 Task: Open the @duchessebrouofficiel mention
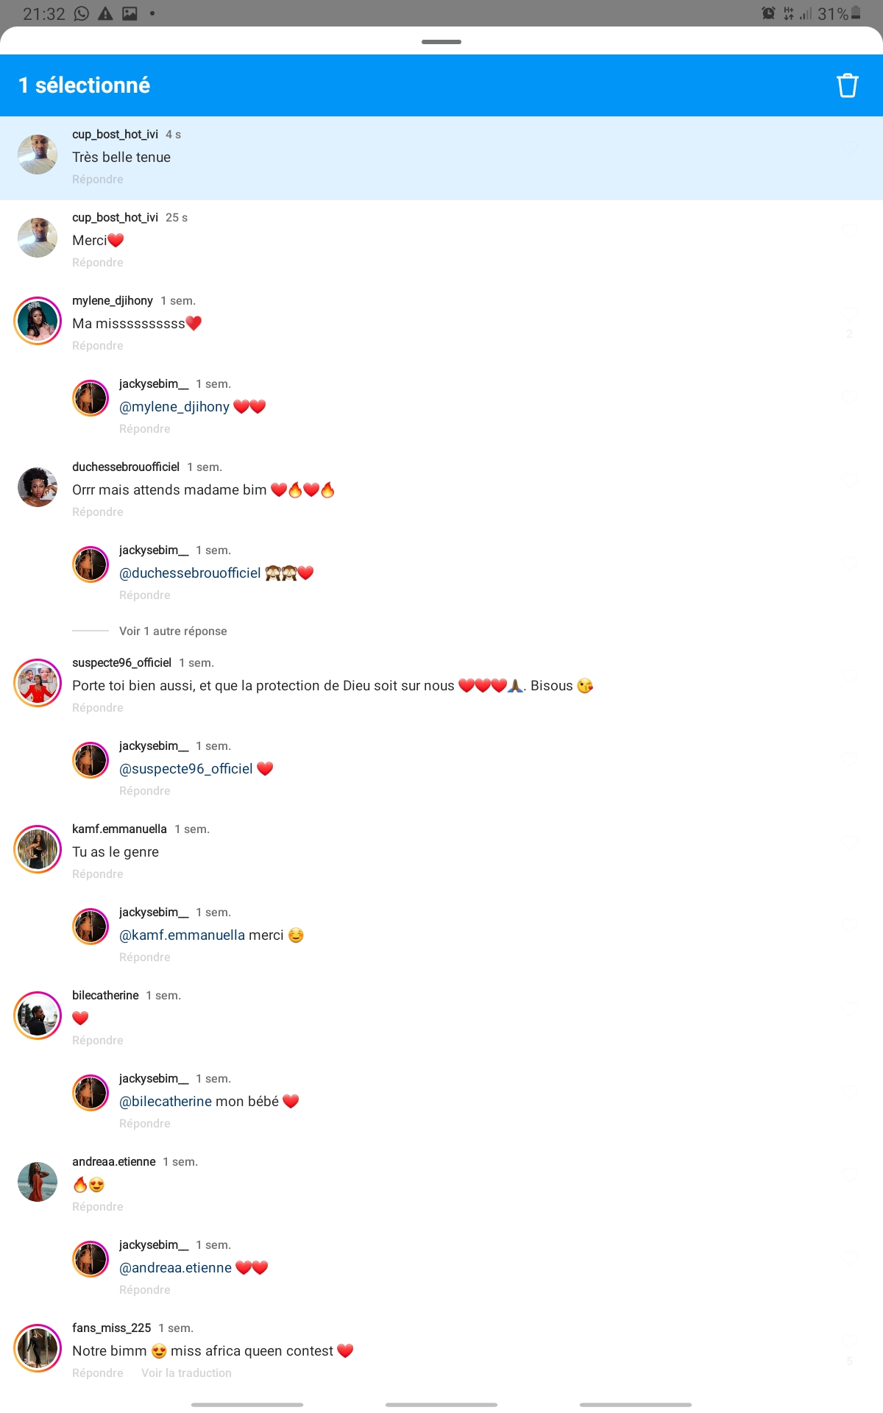point(190,573)
